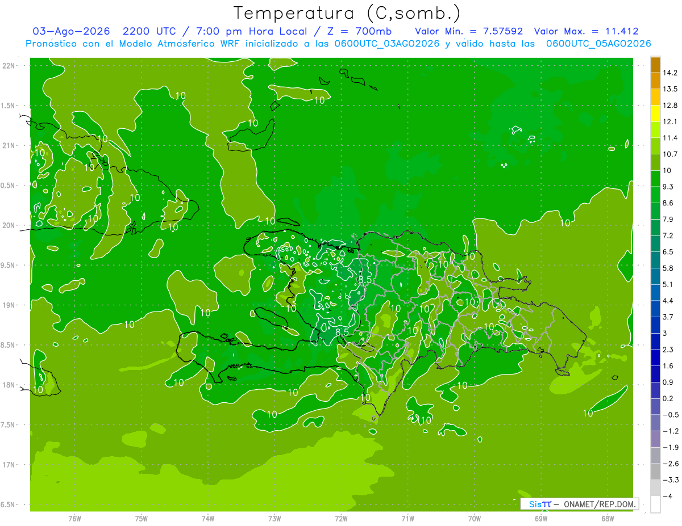Click the white swatch below -4
Screen dimensions: 682x526
[x=655, y=504]
